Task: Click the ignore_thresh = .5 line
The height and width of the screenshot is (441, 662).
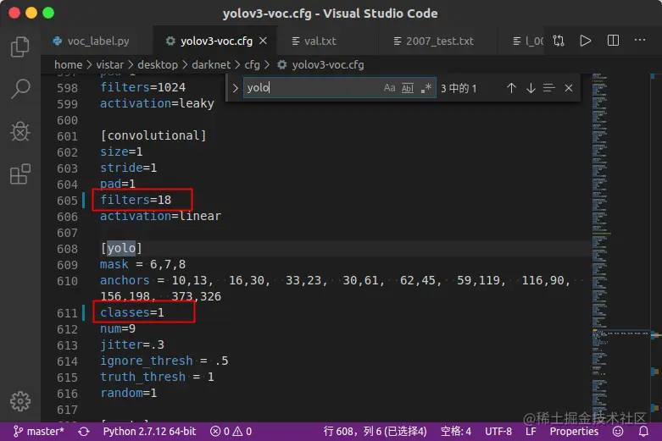Action: pos(164,361)
